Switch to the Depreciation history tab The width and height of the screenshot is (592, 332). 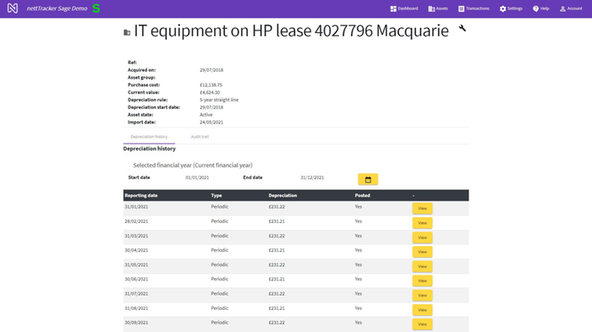pos(149,137)
